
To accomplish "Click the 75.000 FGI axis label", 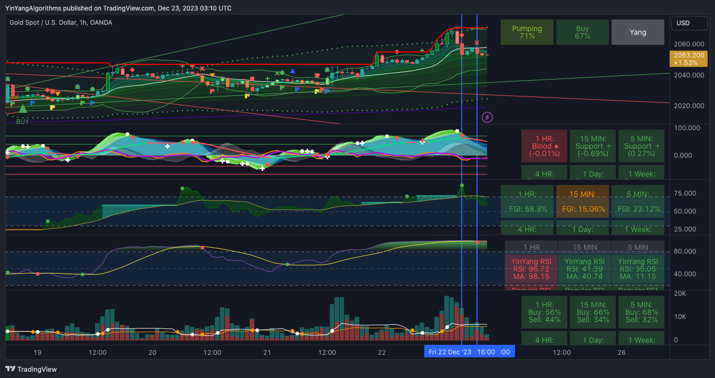I will point(685,193).
